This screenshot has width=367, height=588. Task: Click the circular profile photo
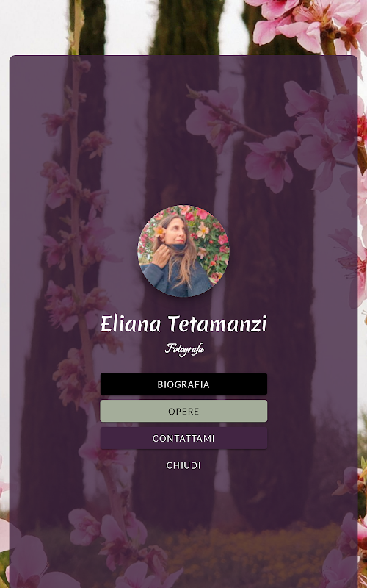coord(183,251)
